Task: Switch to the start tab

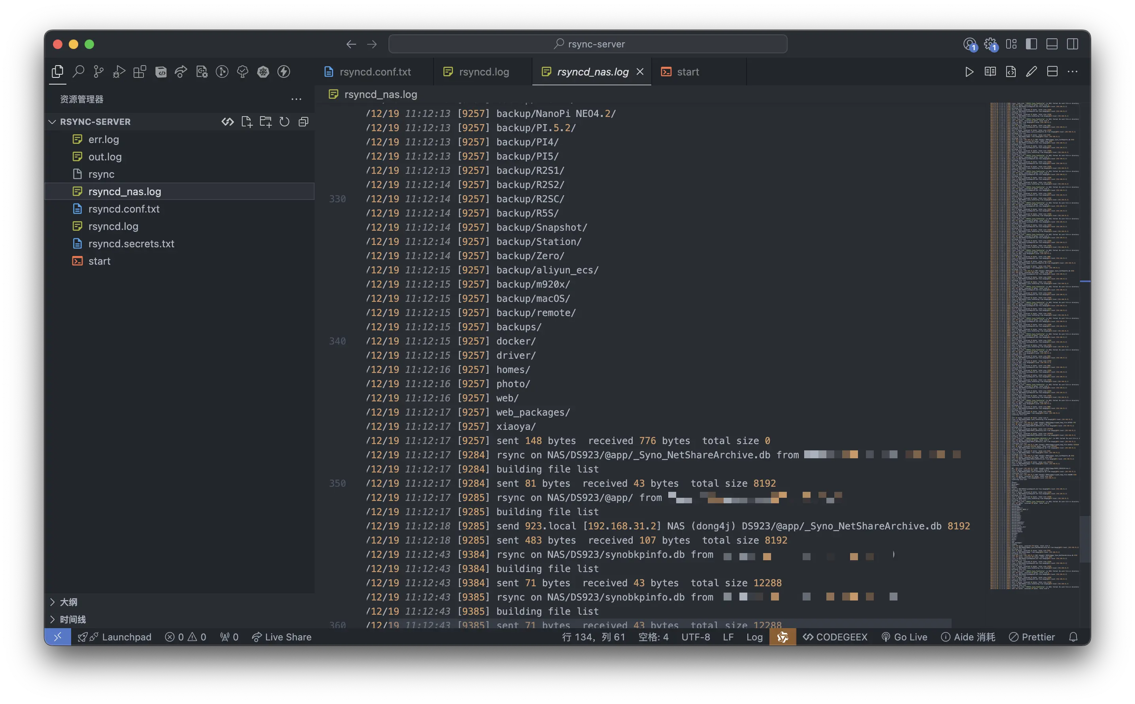Action: [x=687, y=72]
